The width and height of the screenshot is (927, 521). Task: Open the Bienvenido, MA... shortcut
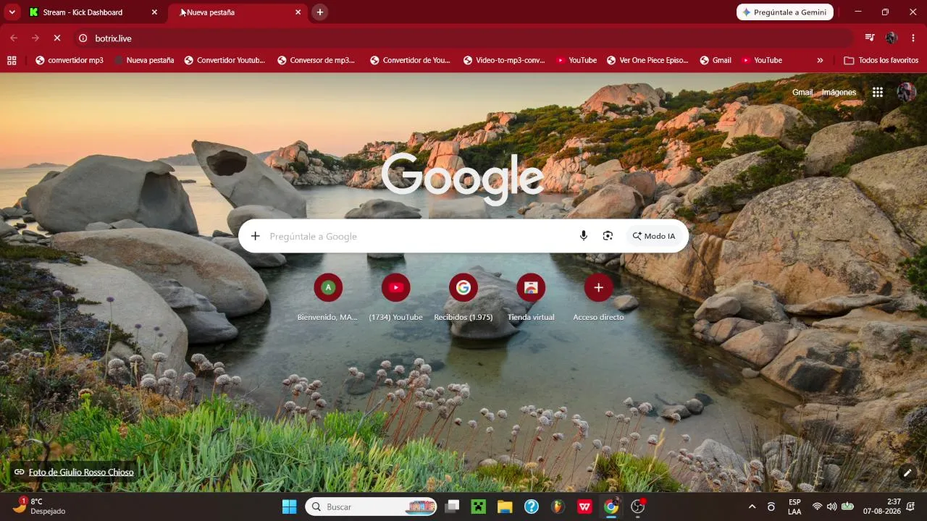coord(327,297)
